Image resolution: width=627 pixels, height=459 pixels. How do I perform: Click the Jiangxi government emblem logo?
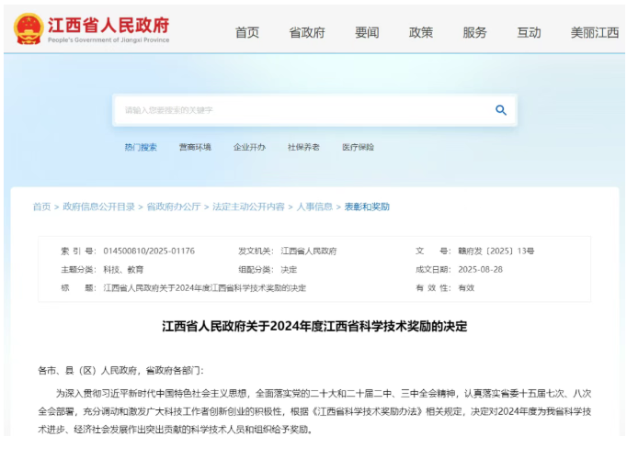(x=28, y=28)
